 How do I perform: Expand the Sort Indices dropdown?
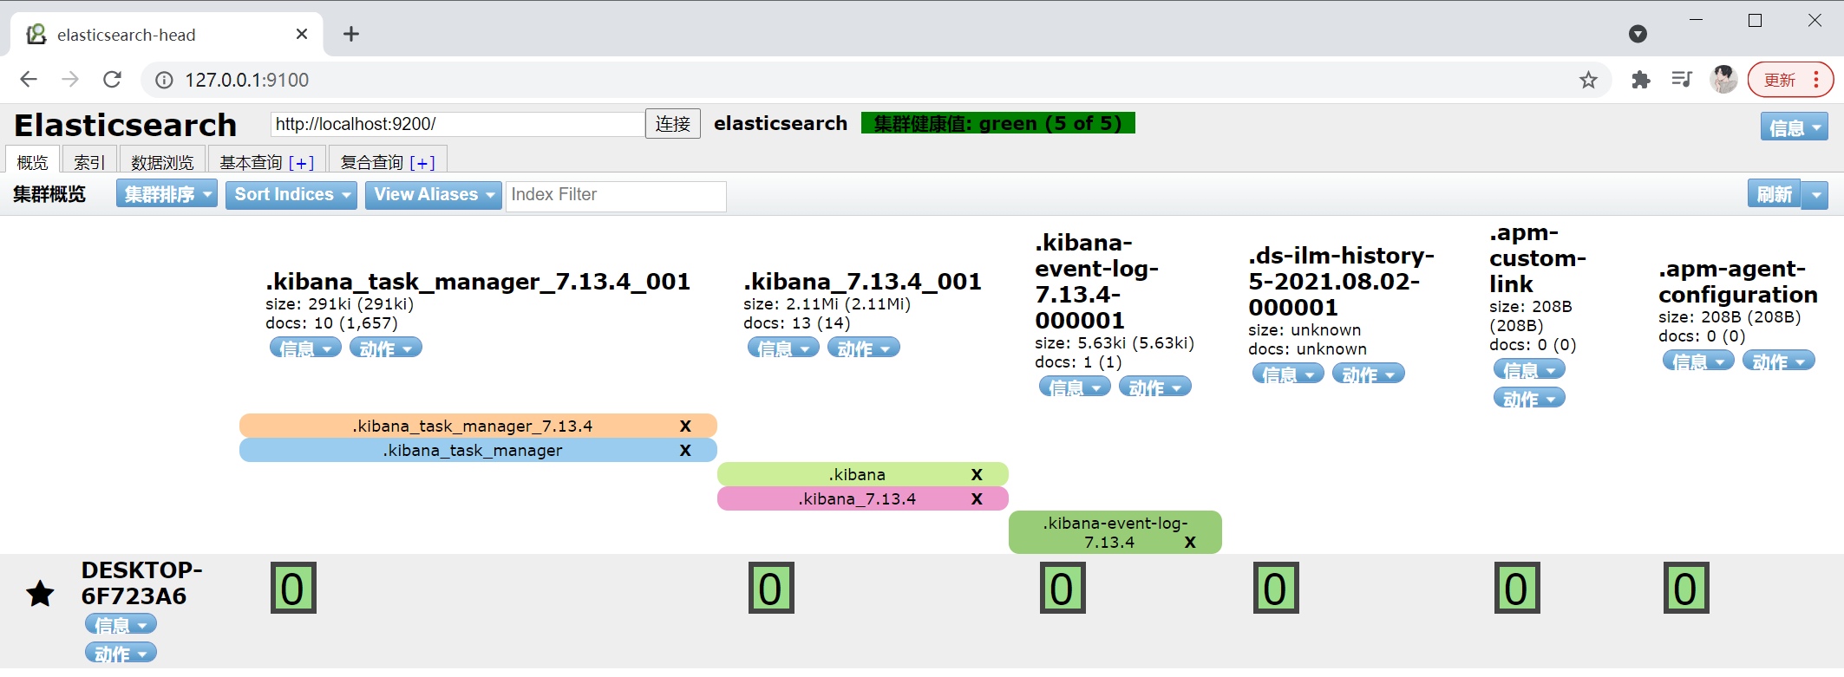(x=291, y=194)
